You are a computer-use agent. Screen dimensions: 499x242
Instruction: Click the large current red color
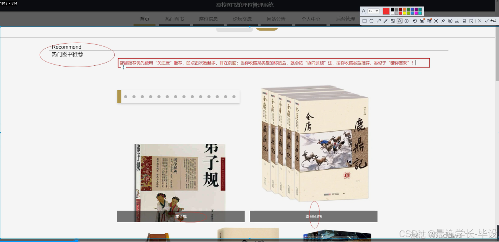386,11
